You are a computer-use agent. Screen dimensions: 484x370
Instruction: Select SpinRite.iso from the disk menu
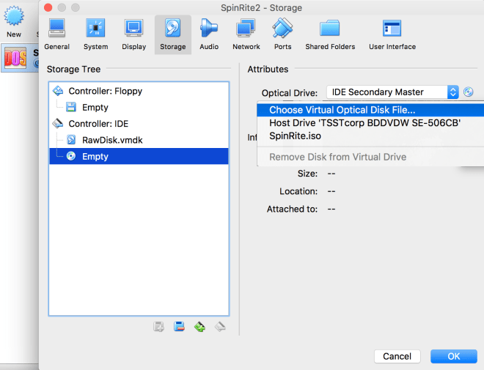pos(295,136)
